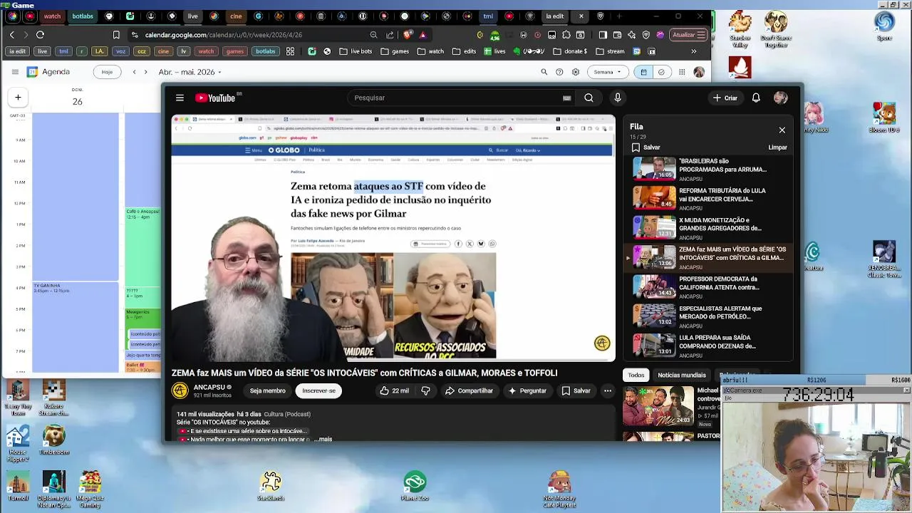Viewport: 912px width, 513px height.
Task: Open the Semana view dropdown
Action: click(x=608, y=72)
